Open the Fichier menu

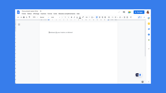pos(24,14)
